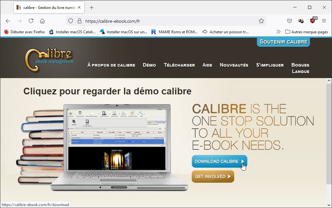Screen dimensions: 332x208
Task: Open the À propos de calibre menu
Action: coord(112,65)
